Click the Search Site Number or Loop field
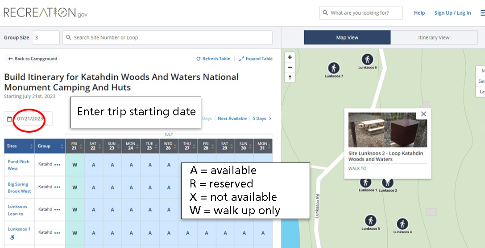Viewport: 485px width, 248px height. [167, 37]
